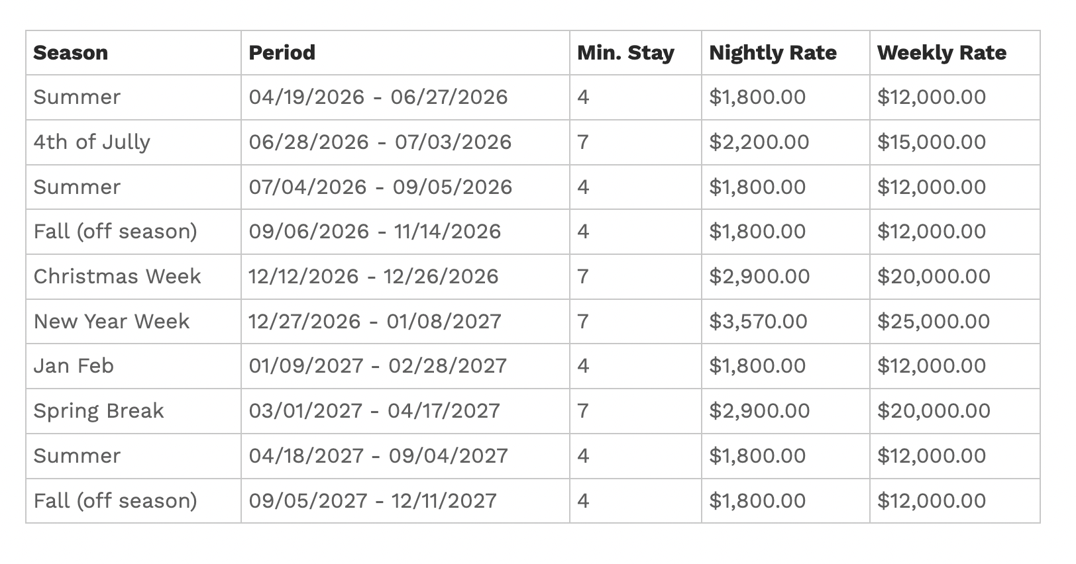This screenshot has width=1076, height=564.
Task: Click the Period column header
Action: 405,53
